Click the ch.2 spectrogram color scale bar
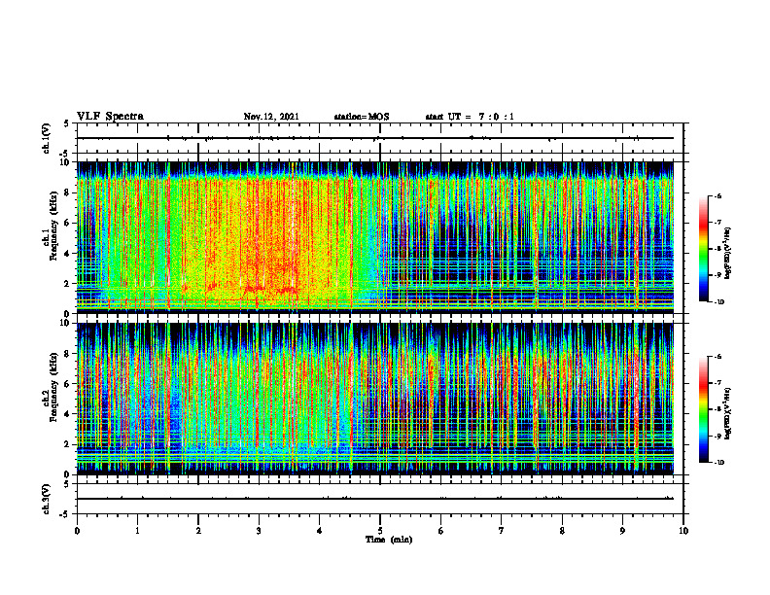770x595 pixels. [703, 409]
